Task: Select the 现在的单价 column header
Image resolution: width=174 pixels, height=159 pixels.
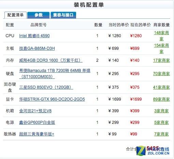Action: 141,25
